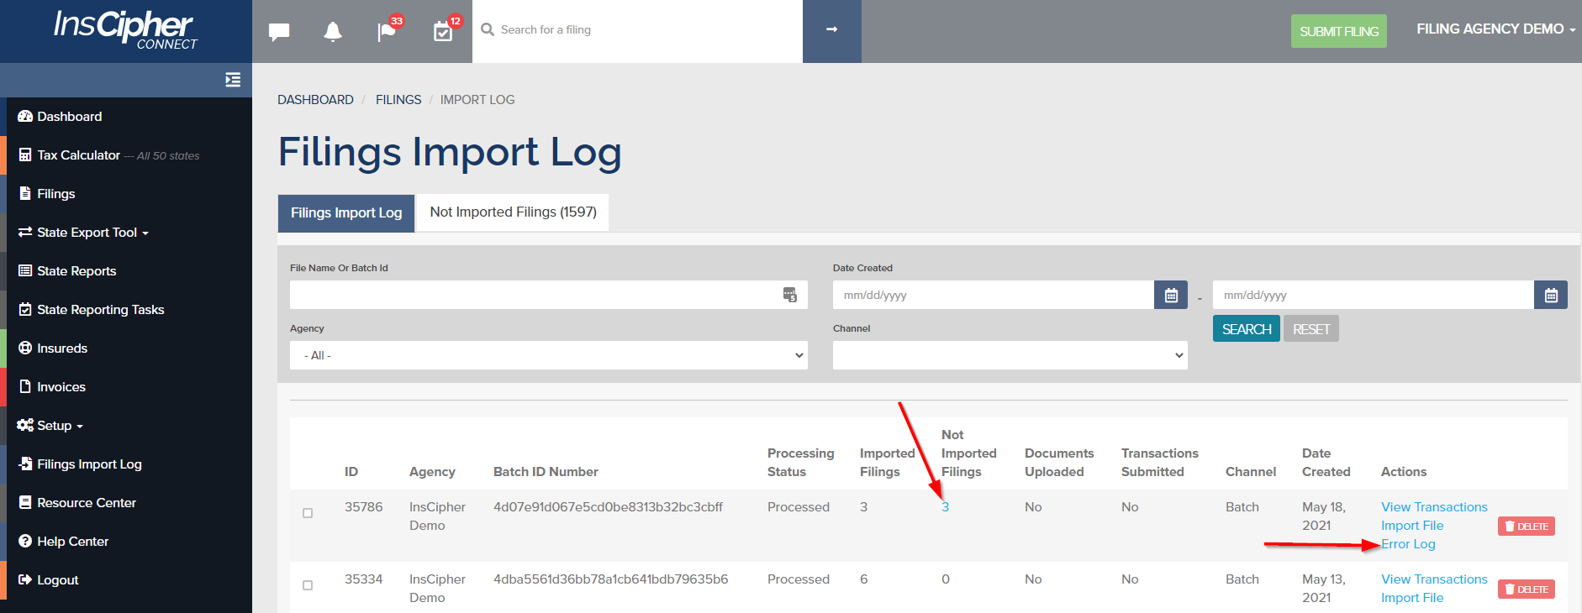Screen dimensions: 1582x613
Task: Collapse the sidebar using the menu toggle icon
Action: [x=233, y=80]
